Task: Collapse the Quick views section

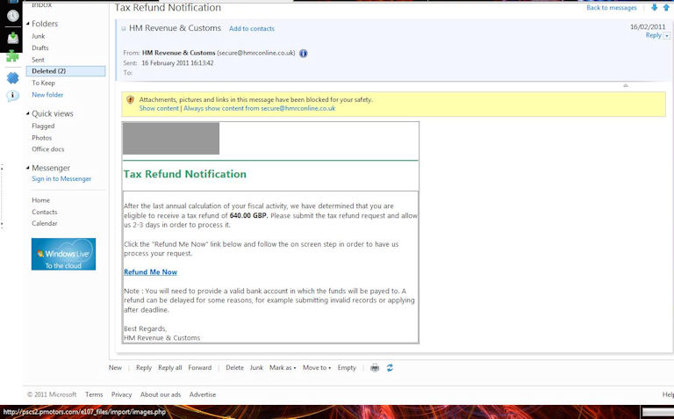Action: pos(27,113)
